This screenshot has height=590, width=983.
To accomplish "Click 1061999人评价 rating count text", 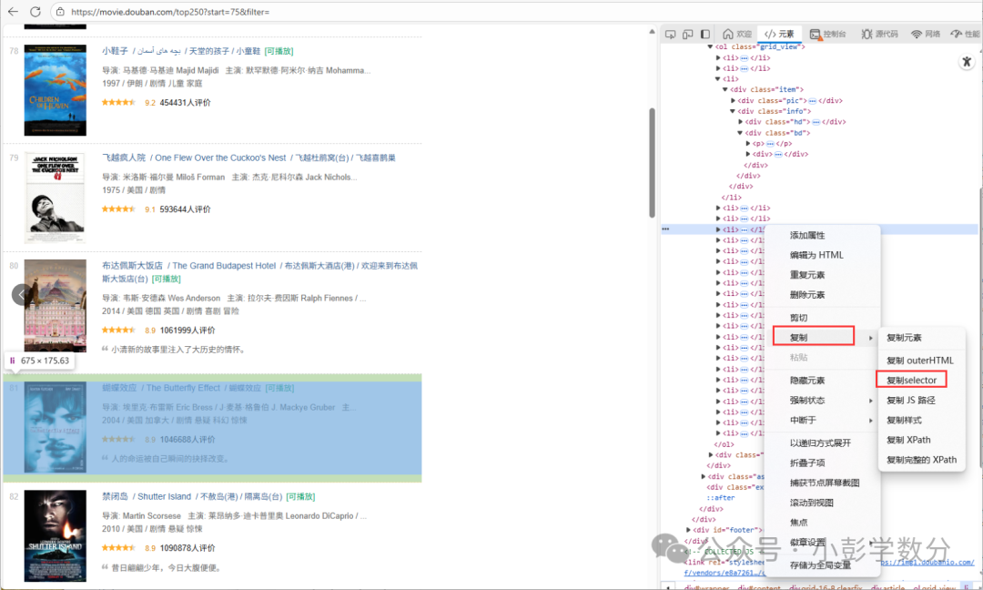I will click(x=187, y=330).
